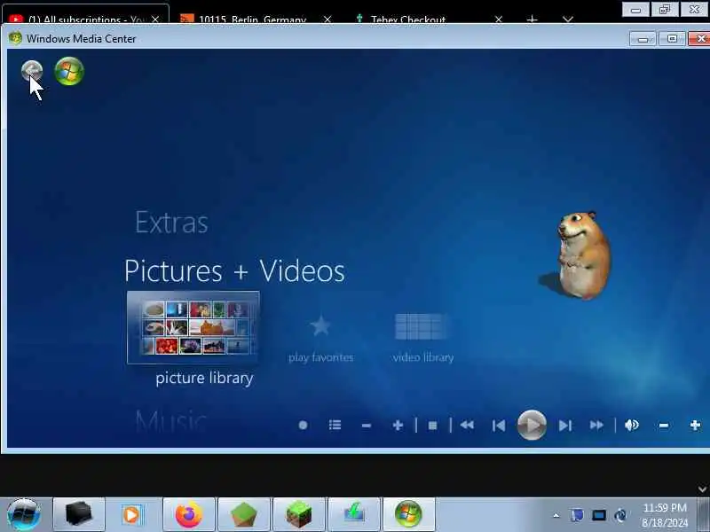Viewport: 710px width, 532px height.
Task: Click Windows Media Center taskbar button
Action: pos(408,514)
